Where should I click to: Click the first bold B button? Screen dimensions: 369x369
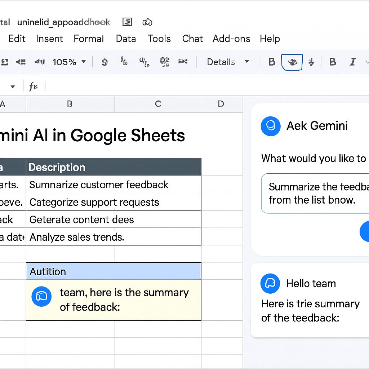[272, 62]
